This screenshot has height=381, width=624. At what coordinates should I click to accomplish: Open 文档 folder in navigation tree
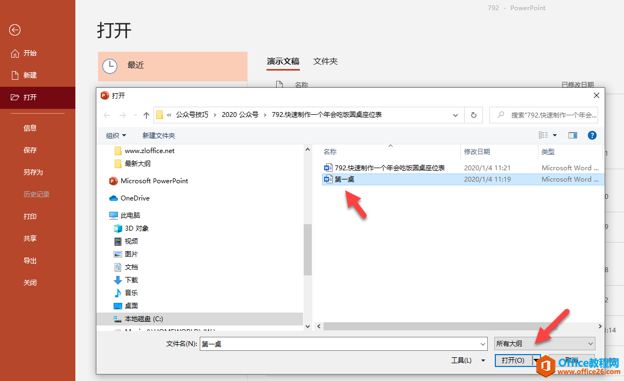pyautogui.click(x=131, y=267)
